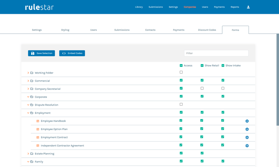This screenshot has height=167, width=279.
Task: Select the Independent Contractor Agreement row label
Action: pyautogui.click(x=62, y=145)
